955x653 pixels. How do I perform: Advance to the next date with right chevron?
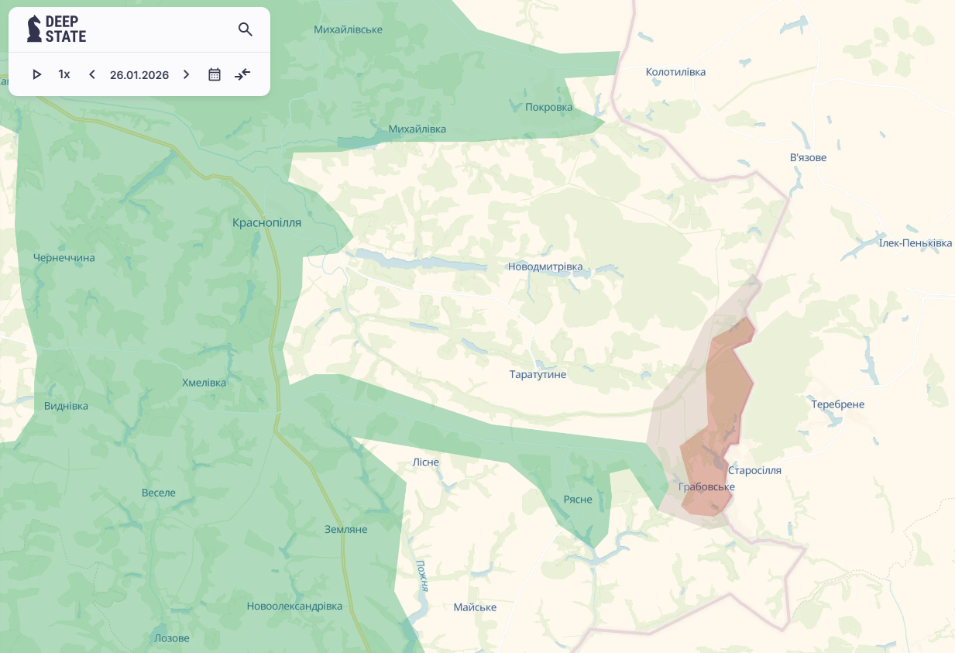pyautogui.click(x=186, y=74)
